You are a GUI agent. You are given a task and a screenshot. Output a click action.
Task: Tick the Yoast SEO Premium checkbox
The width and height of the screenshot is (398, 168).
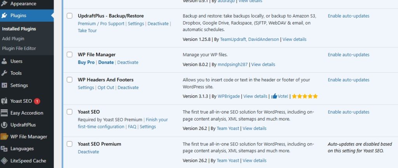tap(70, 144)
